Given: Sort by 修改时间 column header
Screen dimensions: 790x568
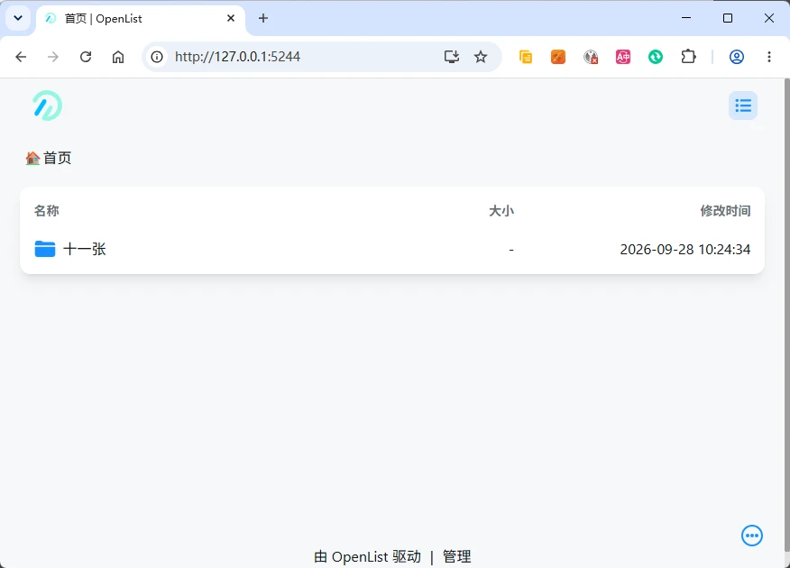Looking at the screenshot, I should point(725,210).
